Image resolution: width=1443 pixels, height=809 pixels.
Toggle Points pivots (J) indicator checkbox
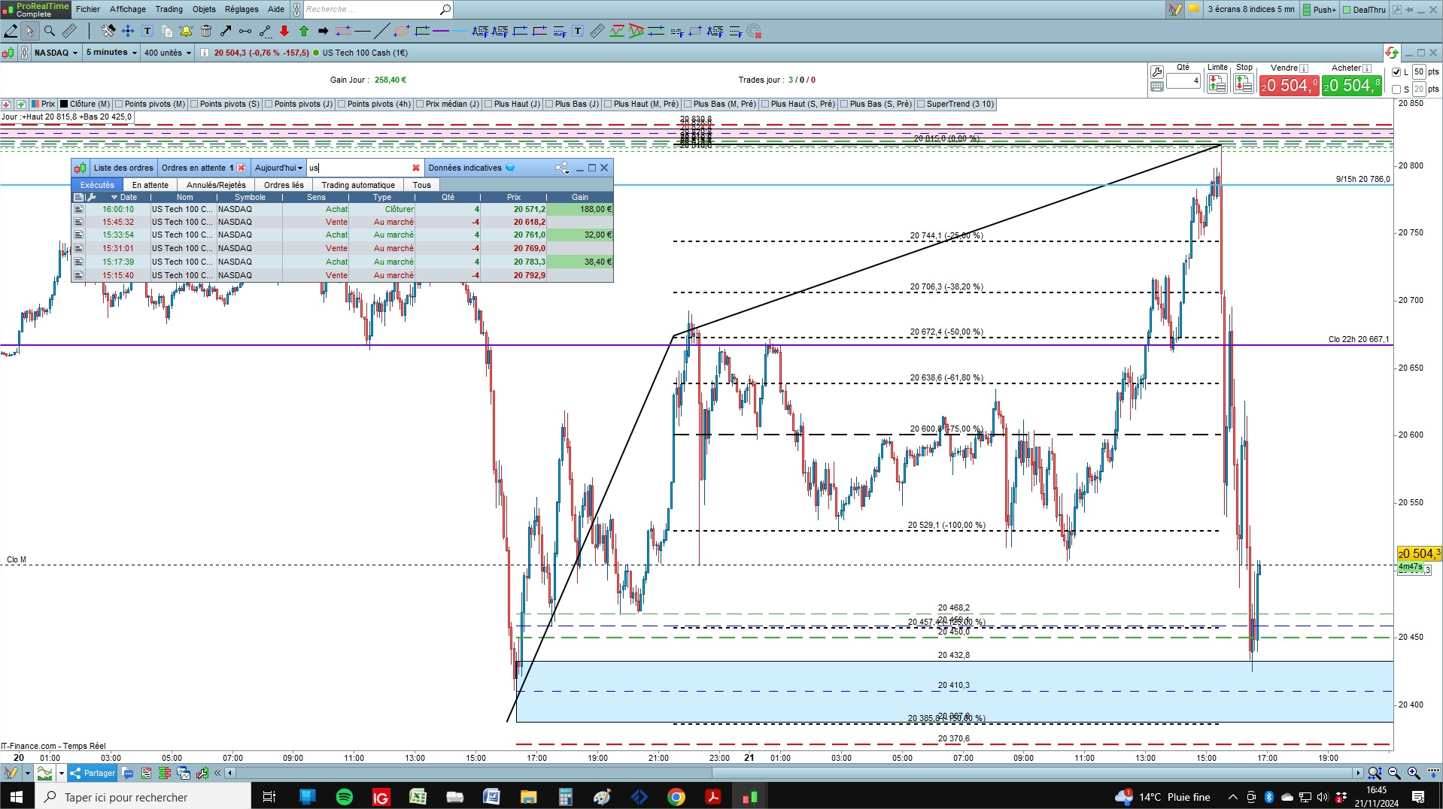coord(269,104)
